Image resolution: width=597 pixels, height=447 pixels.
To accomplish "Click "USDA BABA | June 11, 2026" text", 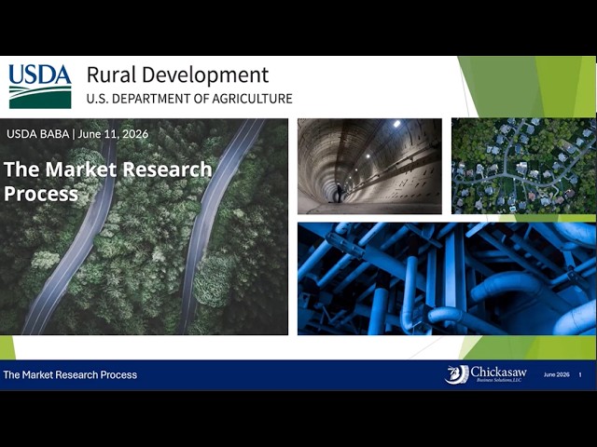I will pos(77,134).
